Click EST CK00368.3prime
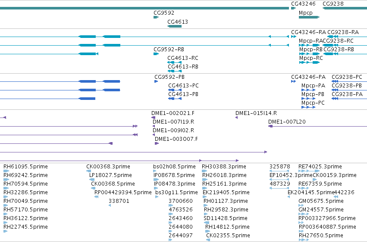Image resolution: width=367 pixels, height=242 pixels. [89, 171]
